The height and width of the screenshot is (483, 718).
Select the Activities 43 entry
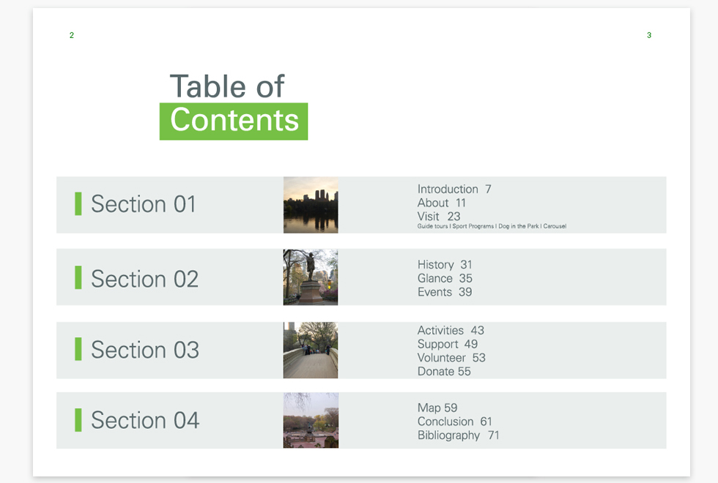[451, 331]
